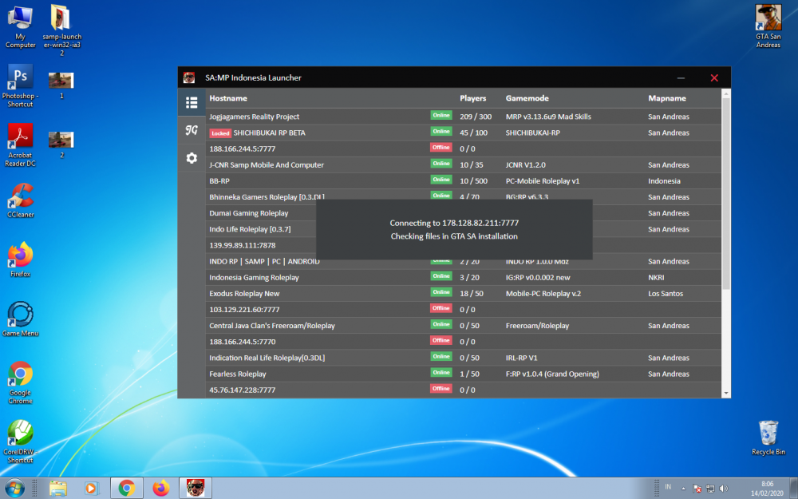The image size is (798, 499).
Task: Minimize the SA:MP Indonesia Launcher window
Action: 681,78
